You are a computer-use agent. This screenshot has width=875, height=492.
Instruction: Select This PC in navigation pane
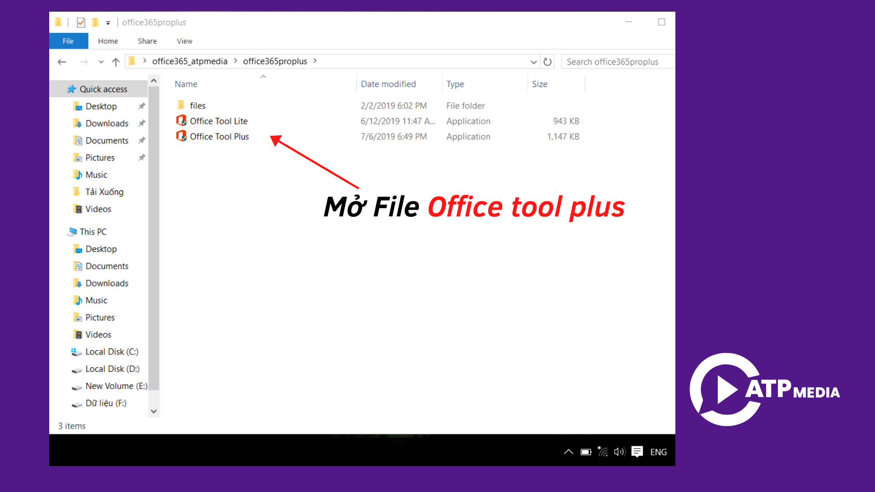(93, 232)
